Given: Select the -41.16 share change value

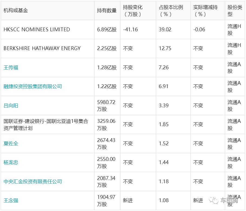Looking at the screenshot, I should tap(130, 29).
